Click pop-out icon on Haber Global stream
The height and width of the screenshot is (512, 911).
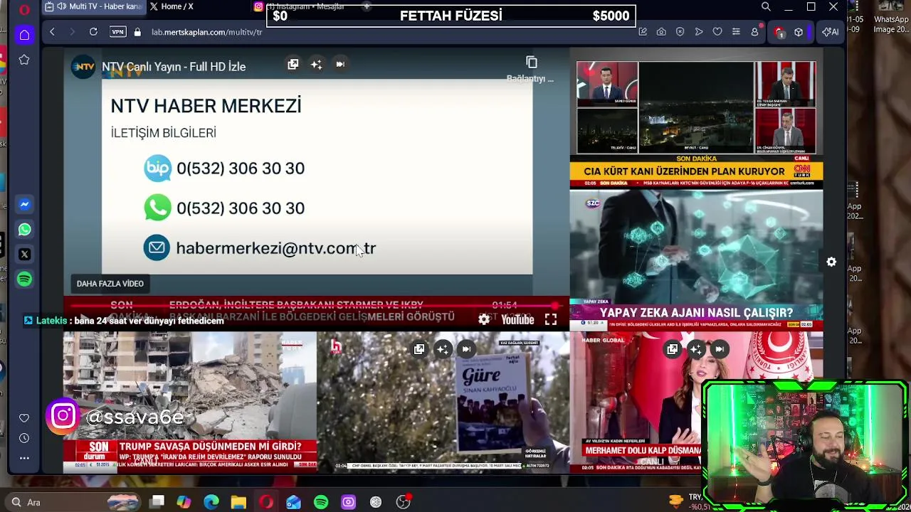pos(673,349)
